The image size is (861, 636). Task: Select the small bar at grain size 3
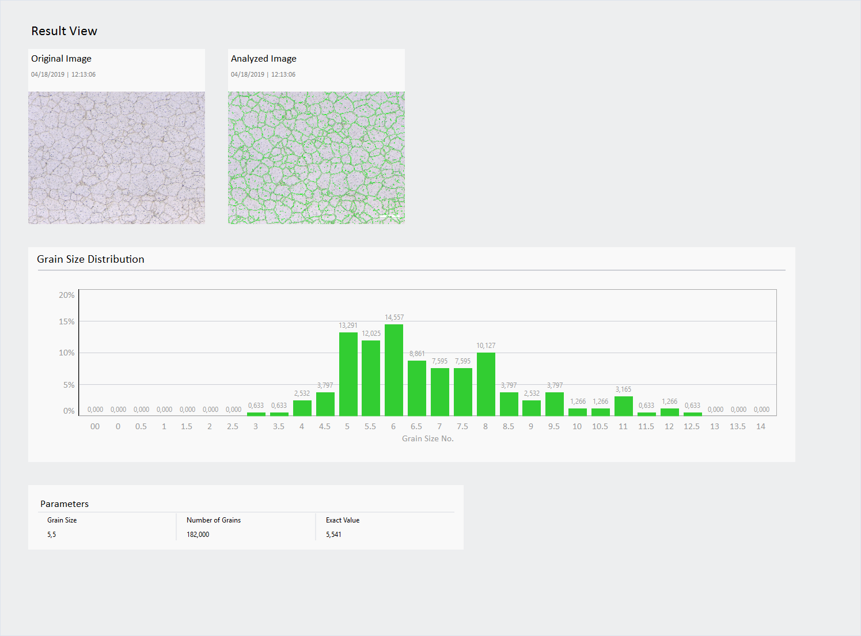(x=256, y=413)
